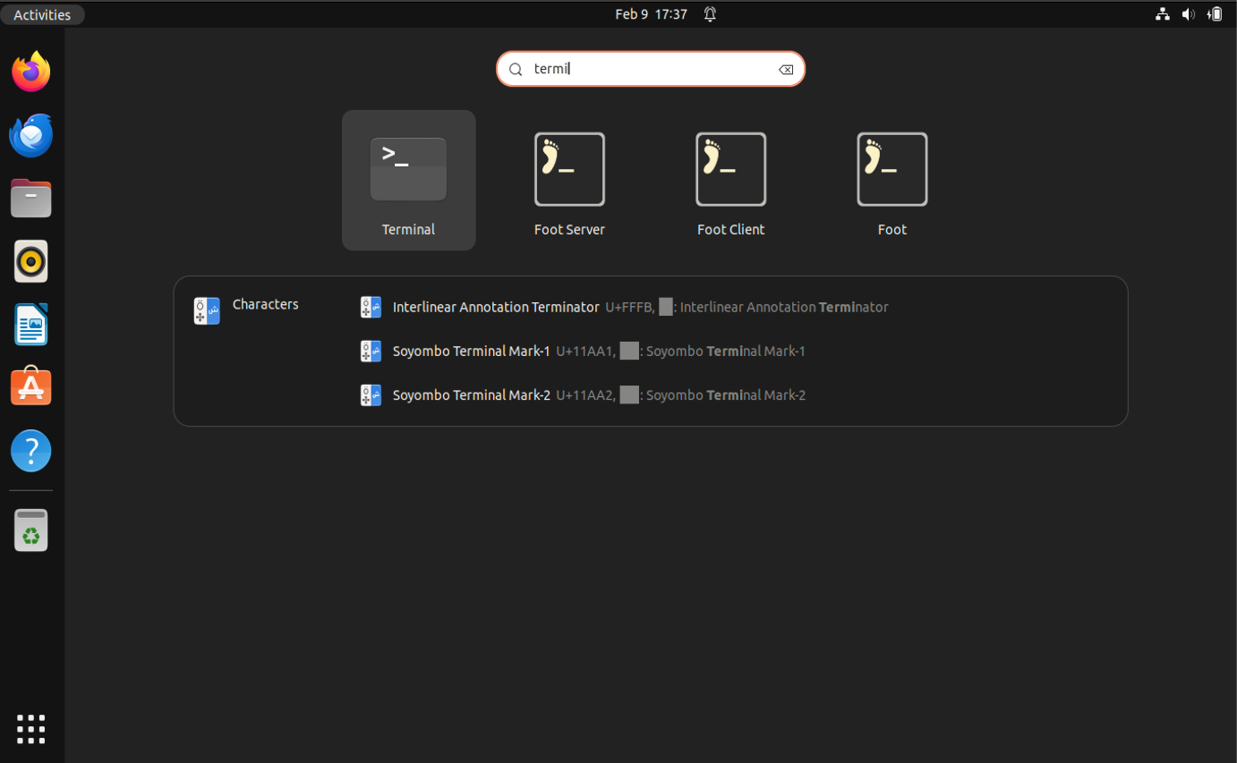This screenshot has height=763, width=1237.
Task: Launch the Foot terminal emulator
Action: click(x=891, y=180)
